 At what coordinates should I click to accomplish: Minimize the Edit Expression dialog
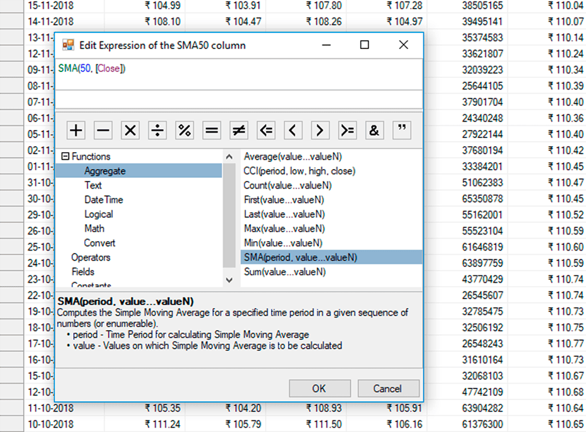coord(326,45)
